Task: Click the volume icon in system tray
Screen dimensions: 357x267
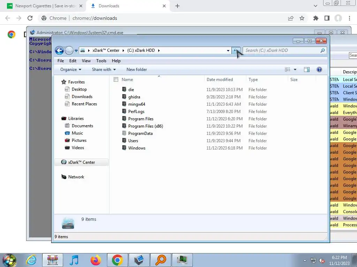Action: pos(322,261)
